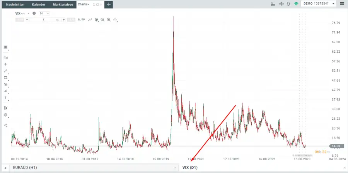Edit the trade volume field showing 1
This screenshot has height=173, width=348.
pyautogui.click(x=43, y=20)
